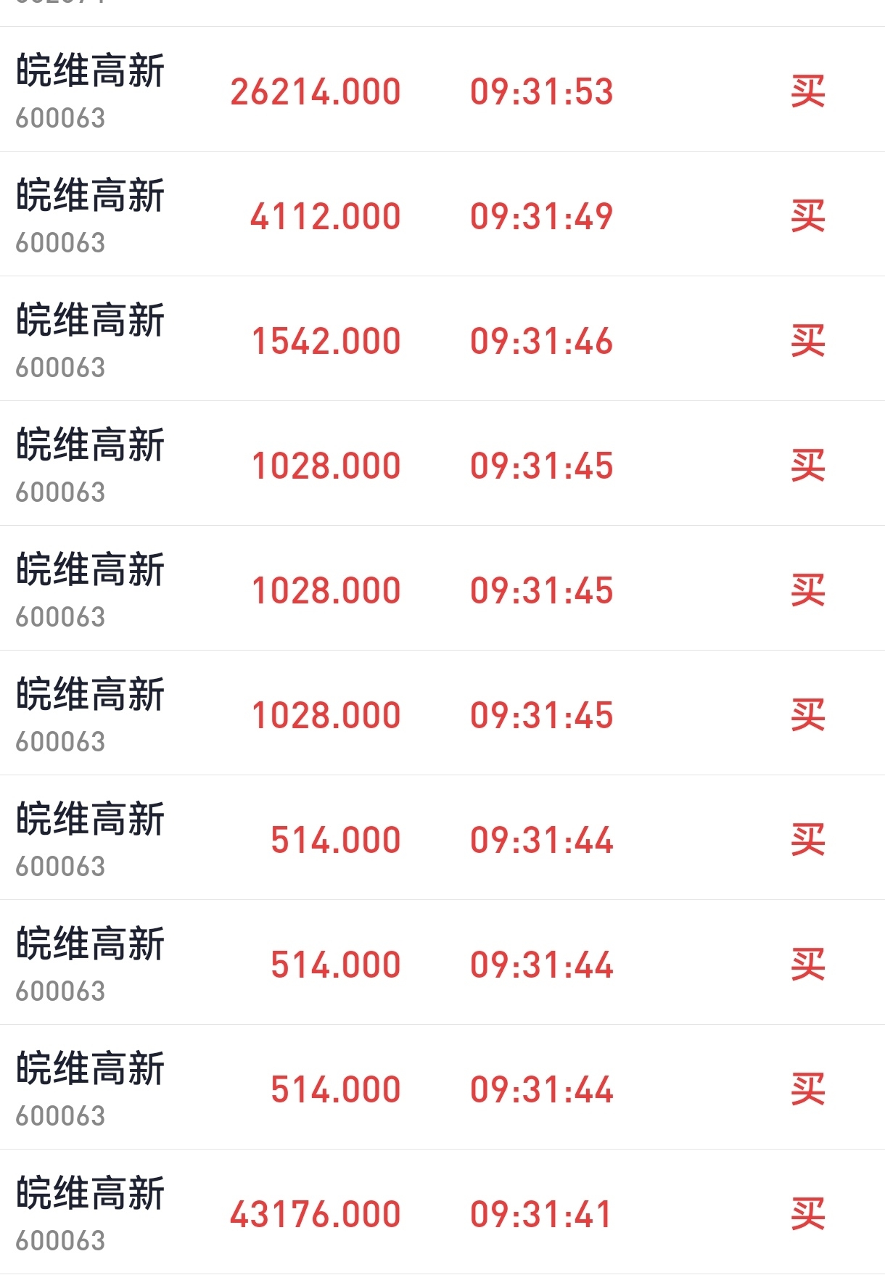Tap the 买 label for 09:31:49 trade
Screen dimensions: 885x1275
[x=808, y=216]
